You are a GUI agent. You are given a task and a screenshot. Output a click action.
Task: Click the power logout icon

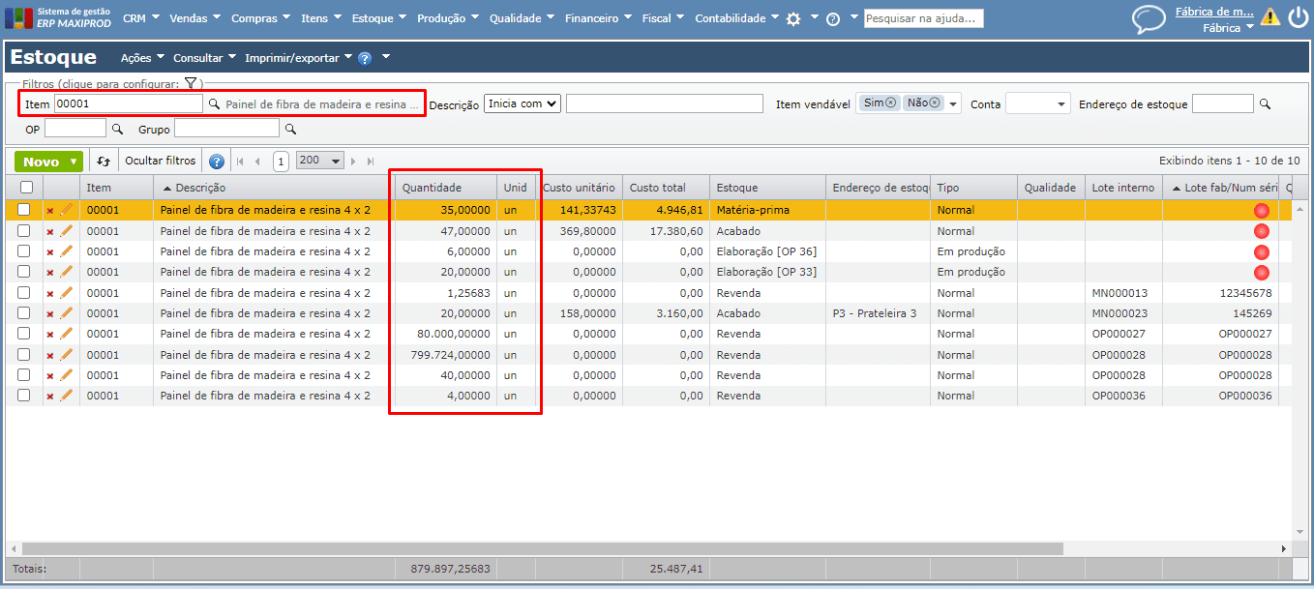pos(1298,16)
